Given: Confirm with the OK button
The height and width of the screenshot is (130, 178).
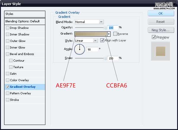Looking at the screenshot, I should click(161, 13).
